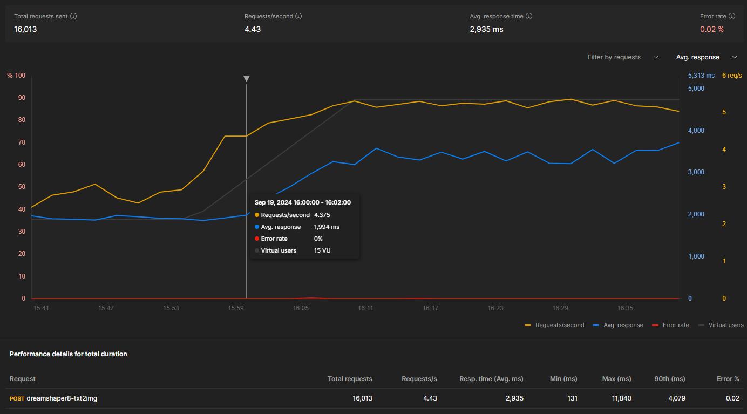Click Performance details for total duration heading
This screenshot has width=747, height=414.
[69, 354]
